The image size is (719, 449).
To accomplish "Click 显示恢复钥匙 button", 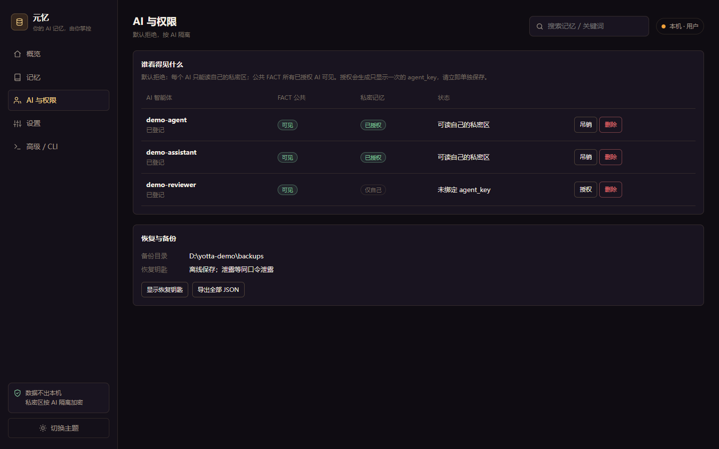I will click(x=165, y=290).
